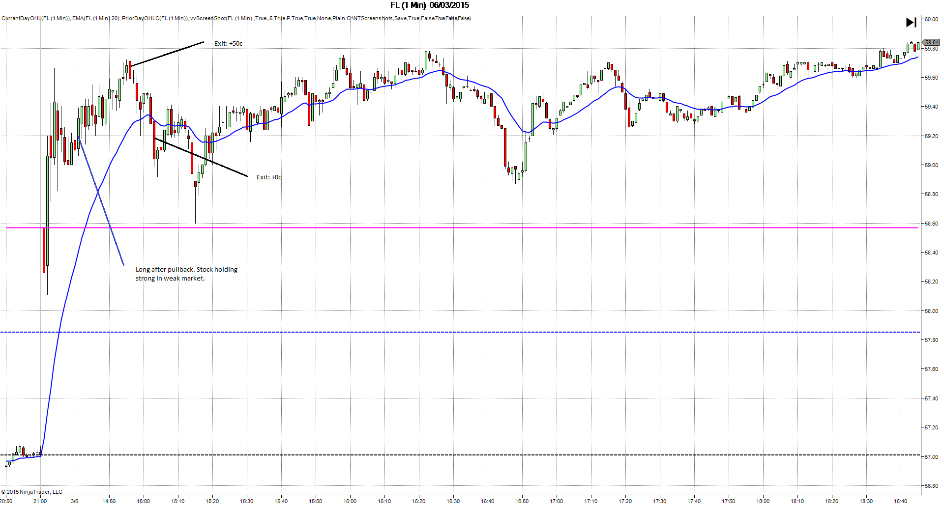944x508 pixels.
Task: Select the 'Exit: +0c' annotation text
Action: pyautogui.click(x=269, y=177)
